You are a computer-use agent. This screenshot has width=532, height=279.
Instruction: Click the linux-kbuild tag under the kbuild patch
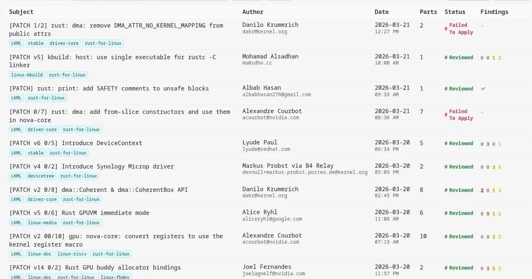pos(27,75)
